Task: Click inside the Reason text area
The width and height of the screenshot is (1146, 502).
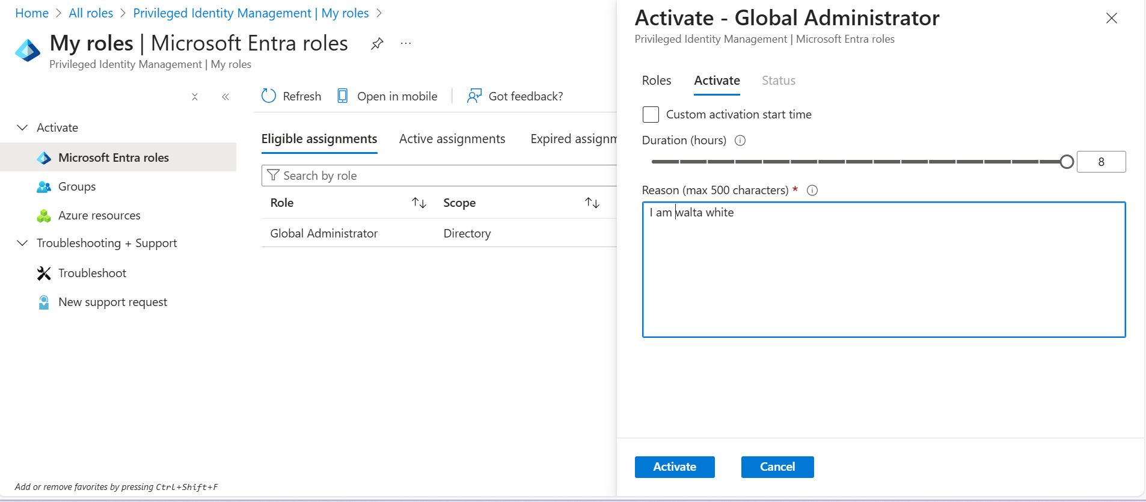Action: click(x=884, y=270)
